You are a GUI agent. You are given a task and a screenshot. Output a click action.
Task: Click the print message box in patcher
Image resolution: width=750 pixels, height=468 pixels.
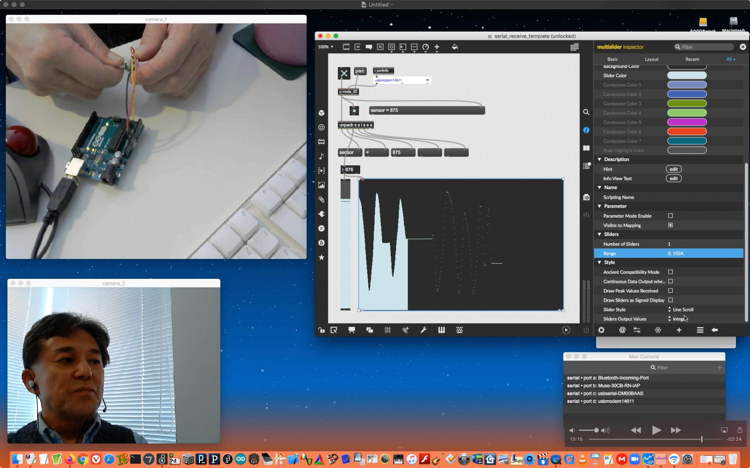point(360,71)
